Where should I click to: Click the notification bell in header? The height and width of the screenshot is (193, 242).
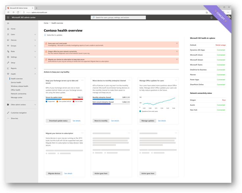(211, 17)
